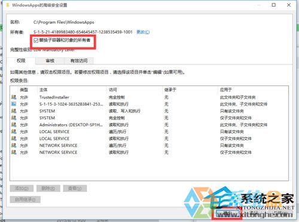Sort by the 访问 column header

tap(113, 90)
